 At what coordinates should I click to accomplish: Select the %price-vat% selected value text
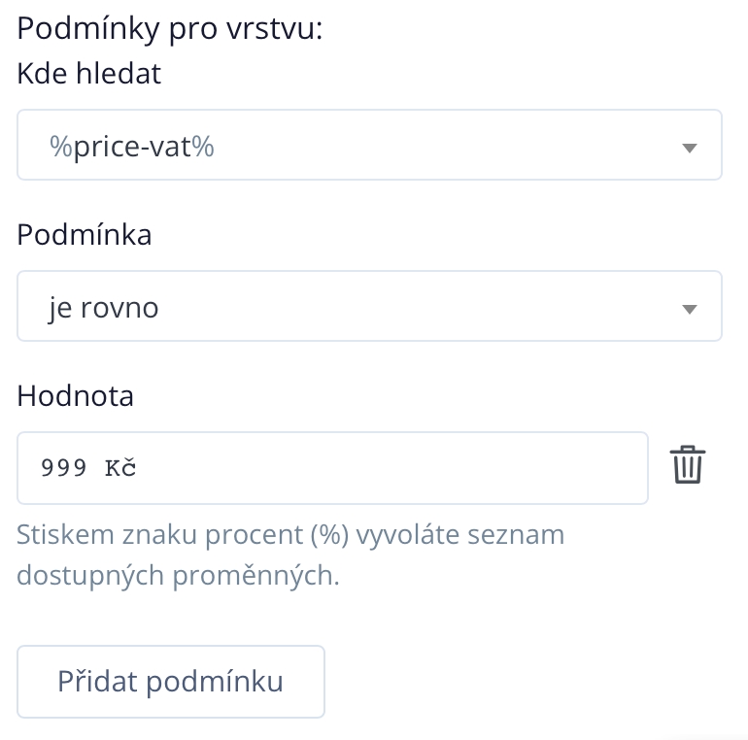(132, 147)
